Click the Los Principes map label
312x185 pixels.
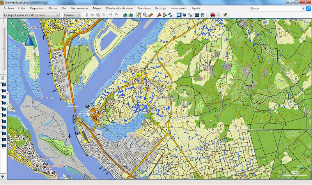(x=165, y=98)
